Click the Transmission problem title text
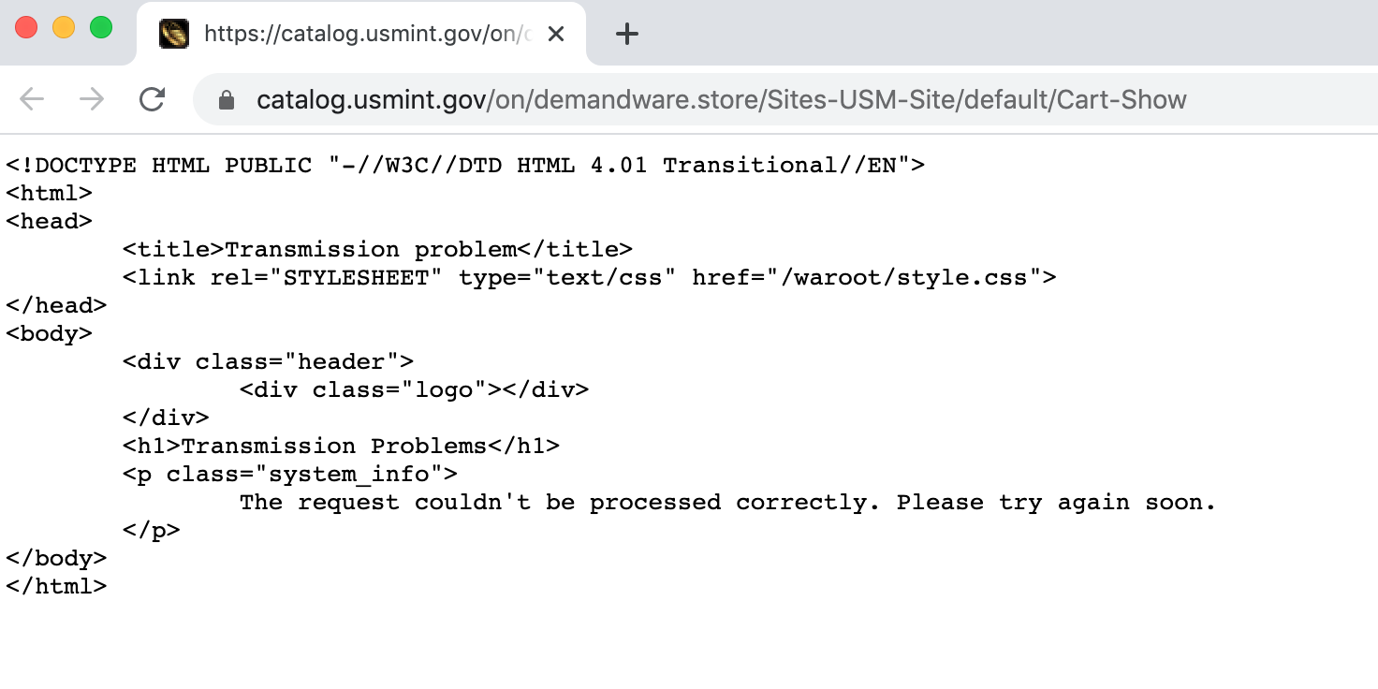Screen dimensions: 1378x689 pos(371,250)
